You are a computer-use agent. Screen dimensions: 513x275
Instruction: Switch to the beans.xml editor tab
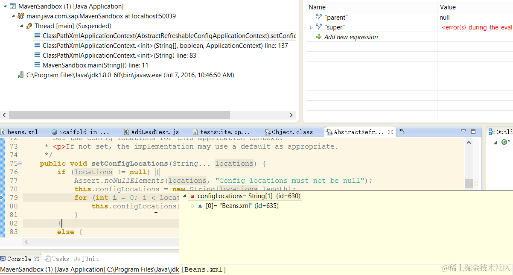(20, 132)
